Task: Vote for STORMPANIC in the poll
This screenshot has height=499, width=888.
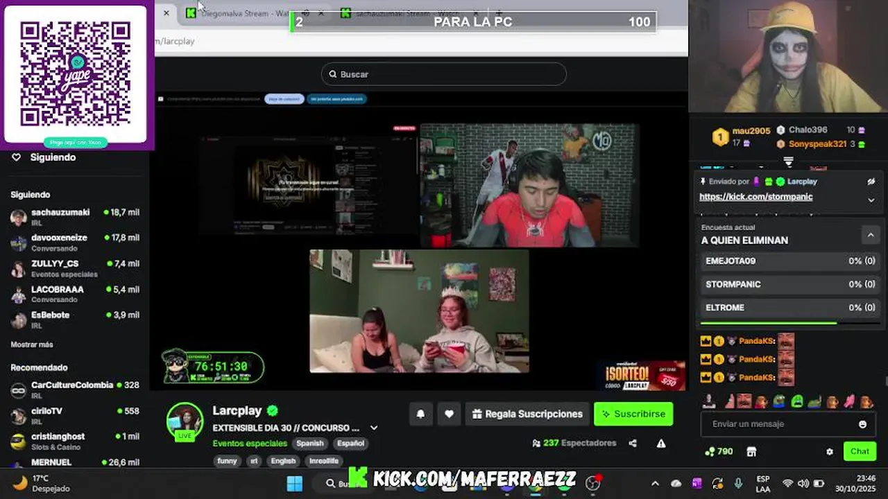Action: point(789,284)
